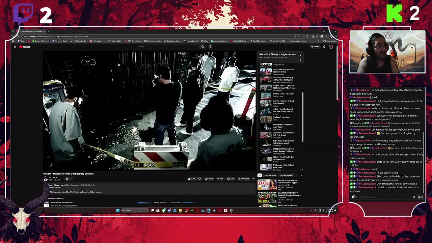The image size is (432, 243).
Task: Open the Steam taskbar icon
Action: [x=214, y=210]
